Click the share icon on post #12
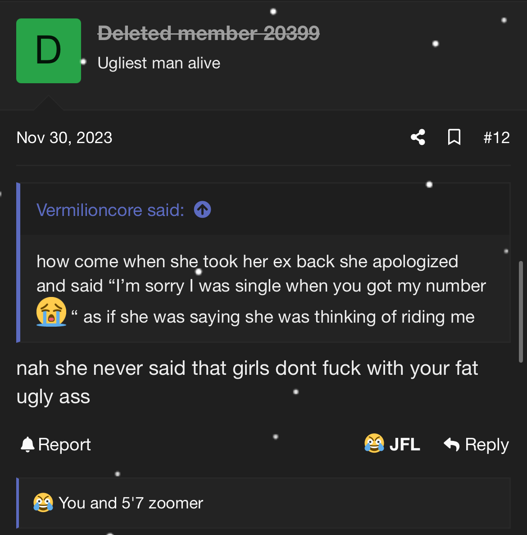The height and width of the screenshot is (535, 527). point(418,137)
